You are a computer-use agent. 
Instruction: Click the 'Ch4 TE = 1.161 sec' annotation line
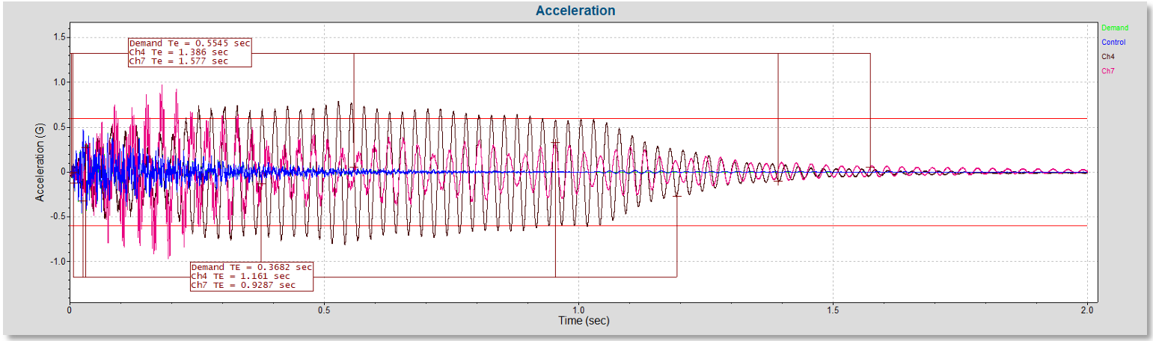pyautogui.click(x=240, y=276)
